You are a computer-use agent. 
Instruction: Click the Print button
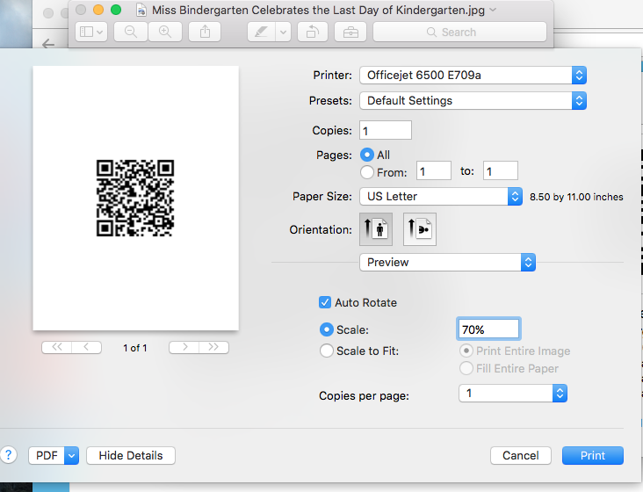pyautogui.click(x=593, y=455)
